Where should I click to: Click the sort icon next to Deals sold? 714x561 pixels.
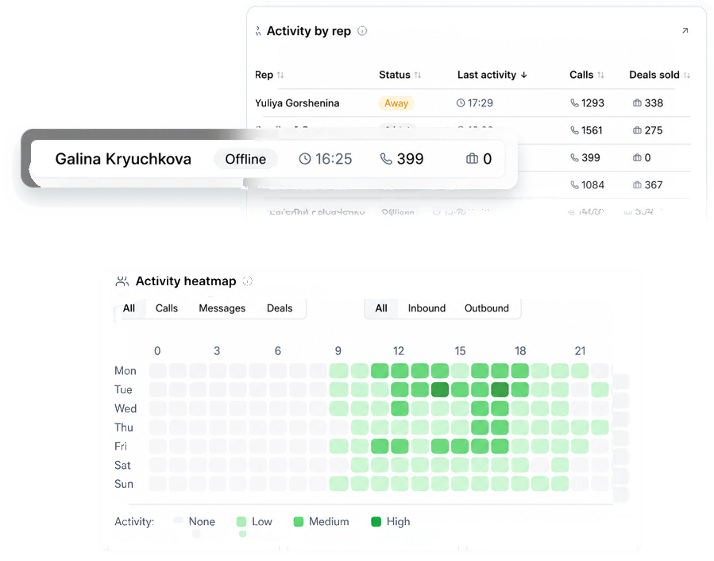pos(687,75)
